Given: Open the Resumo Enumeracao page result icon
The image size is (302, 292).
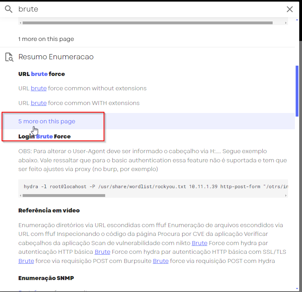Looking at the screenshot, I should 9,57.
